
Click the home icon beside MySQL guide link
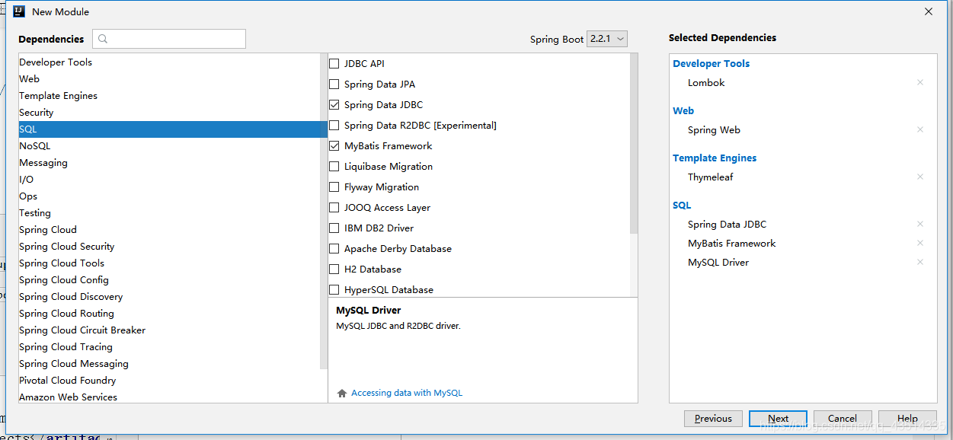pos(342,393)
